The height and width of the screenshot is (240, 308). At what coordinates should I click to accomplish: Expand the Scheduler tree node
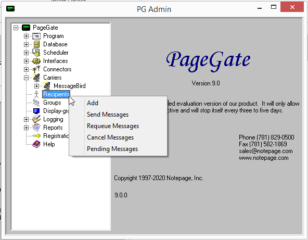pos(26,53)
